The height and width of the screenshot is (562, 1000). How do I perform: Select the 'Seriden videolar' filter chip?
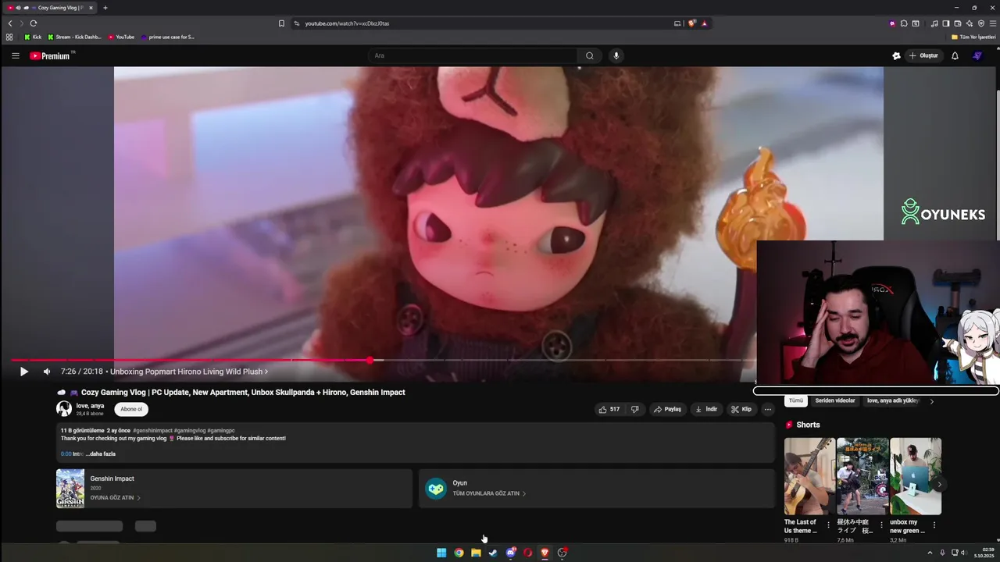pos(835,400)
